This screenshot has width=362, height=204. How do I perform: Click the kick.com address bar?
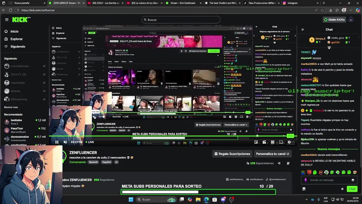pos(164,10)
